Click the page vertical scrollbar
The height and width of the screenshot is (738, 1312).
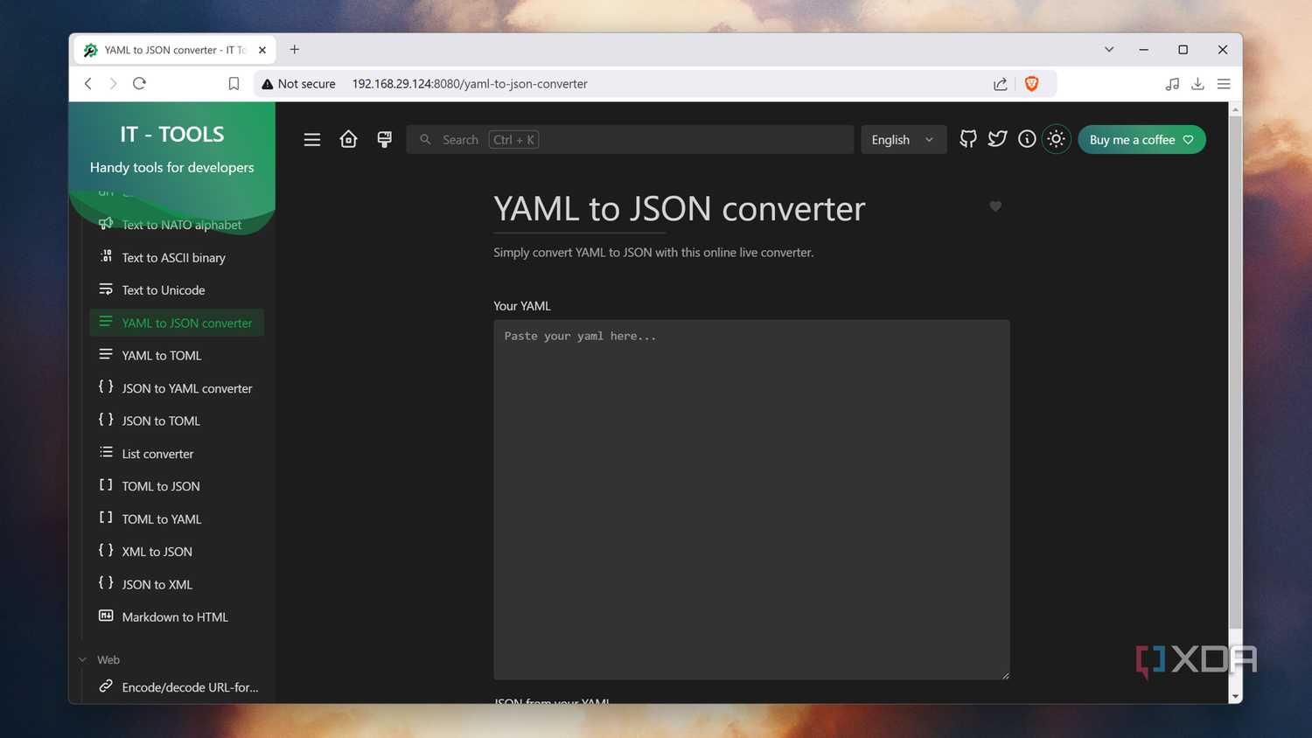(x=1235, y=372)
